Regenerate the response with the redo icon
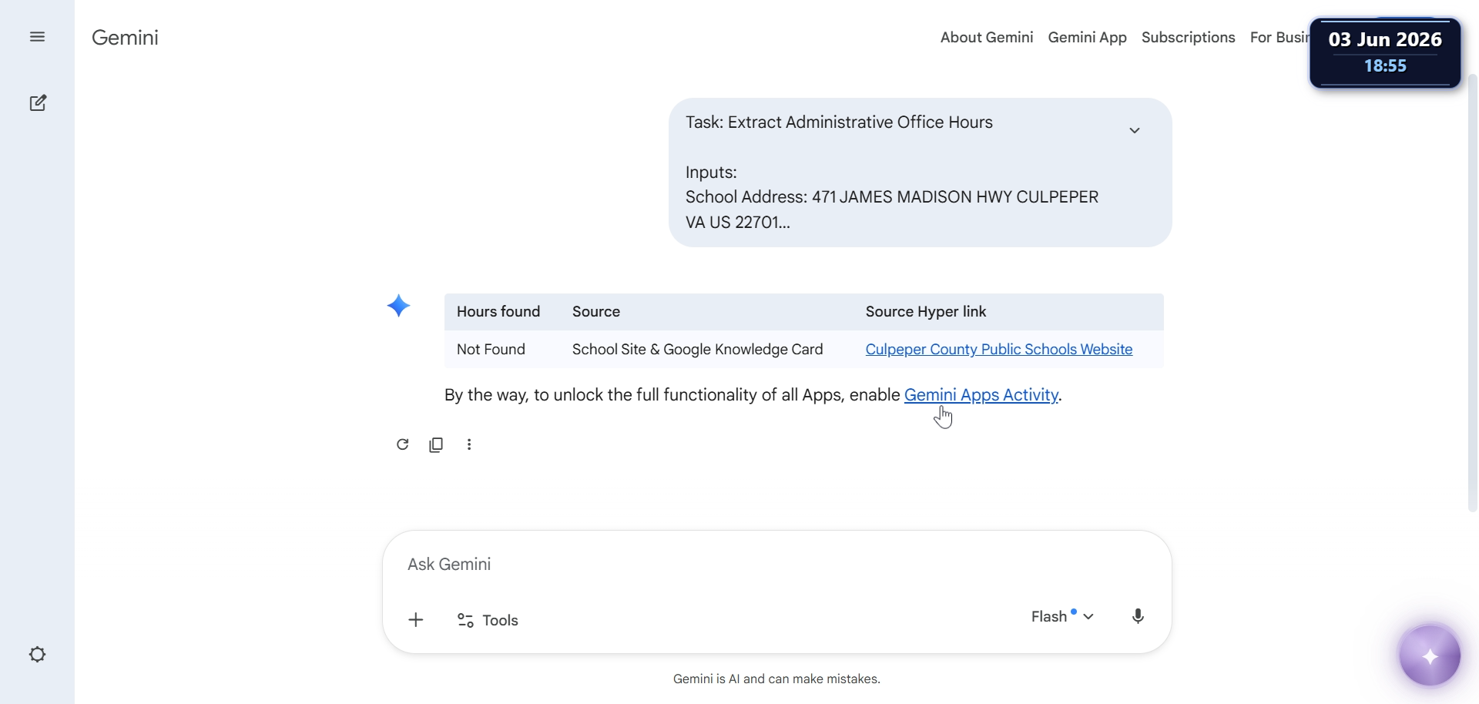Viewport: 1479px width, 704px height. [x=402, y=444]
